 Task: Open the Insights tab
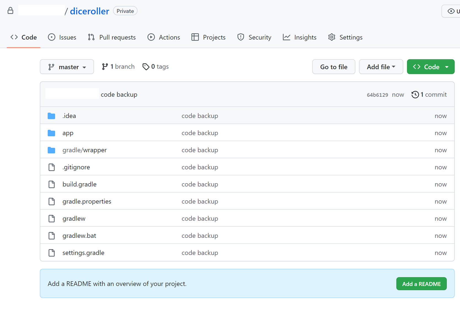click(x=300, y=37)
